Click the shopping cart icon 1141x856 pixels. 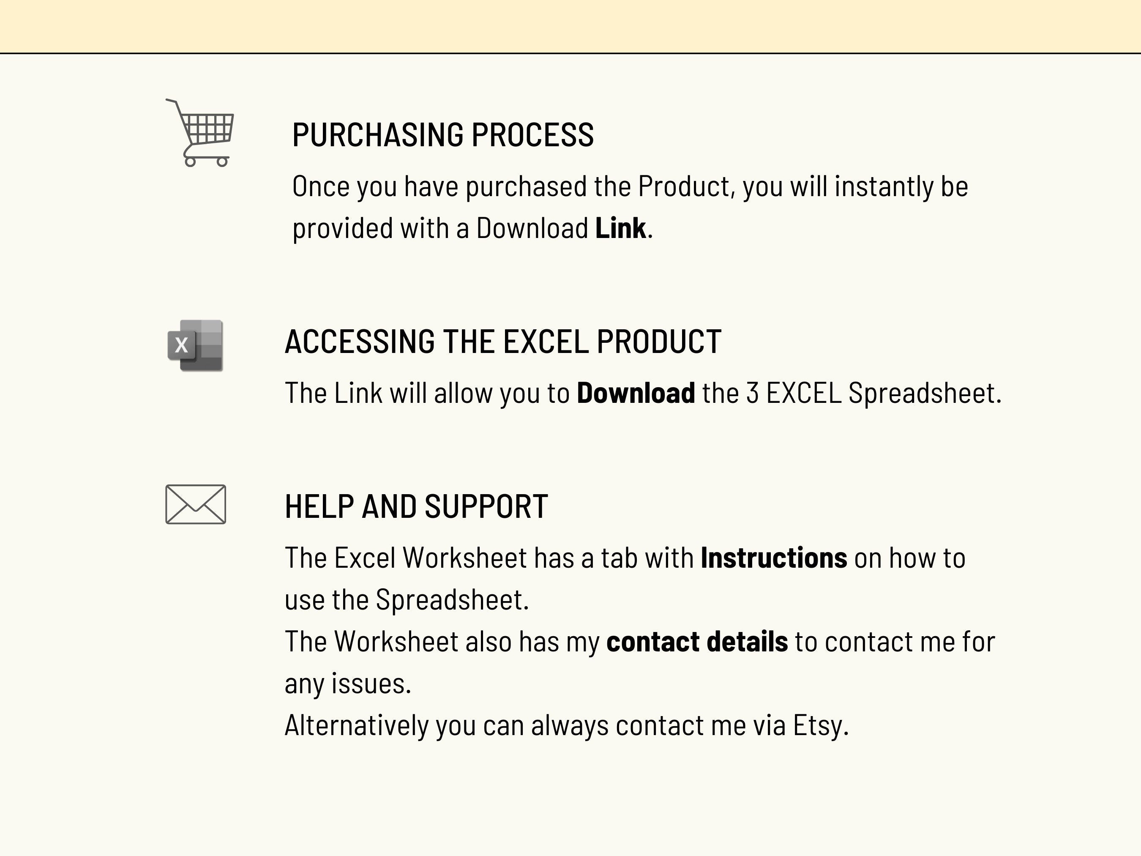pyautogui.click(x=202, y=133)
